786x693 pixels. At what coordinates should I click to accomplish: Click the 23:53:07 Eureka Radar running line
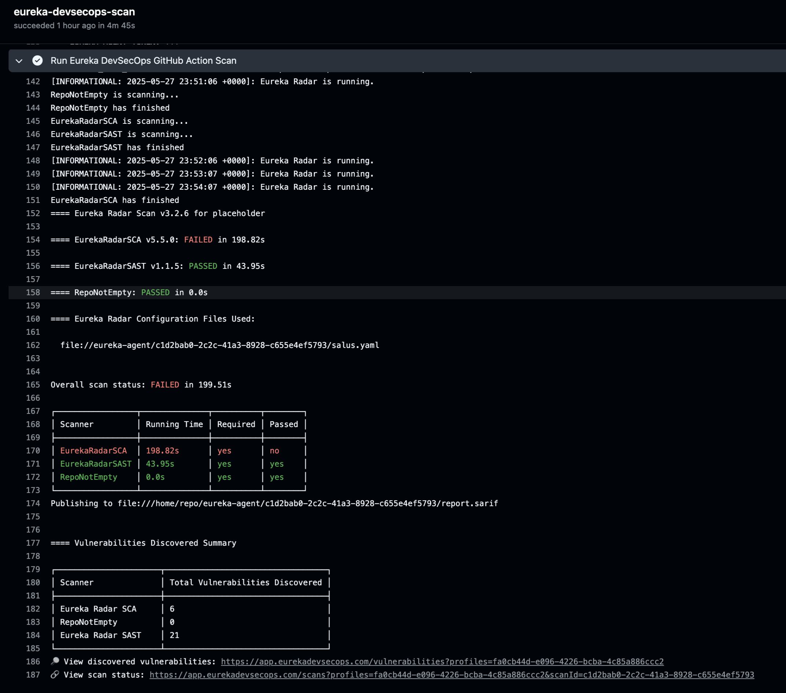pos(212,174)
